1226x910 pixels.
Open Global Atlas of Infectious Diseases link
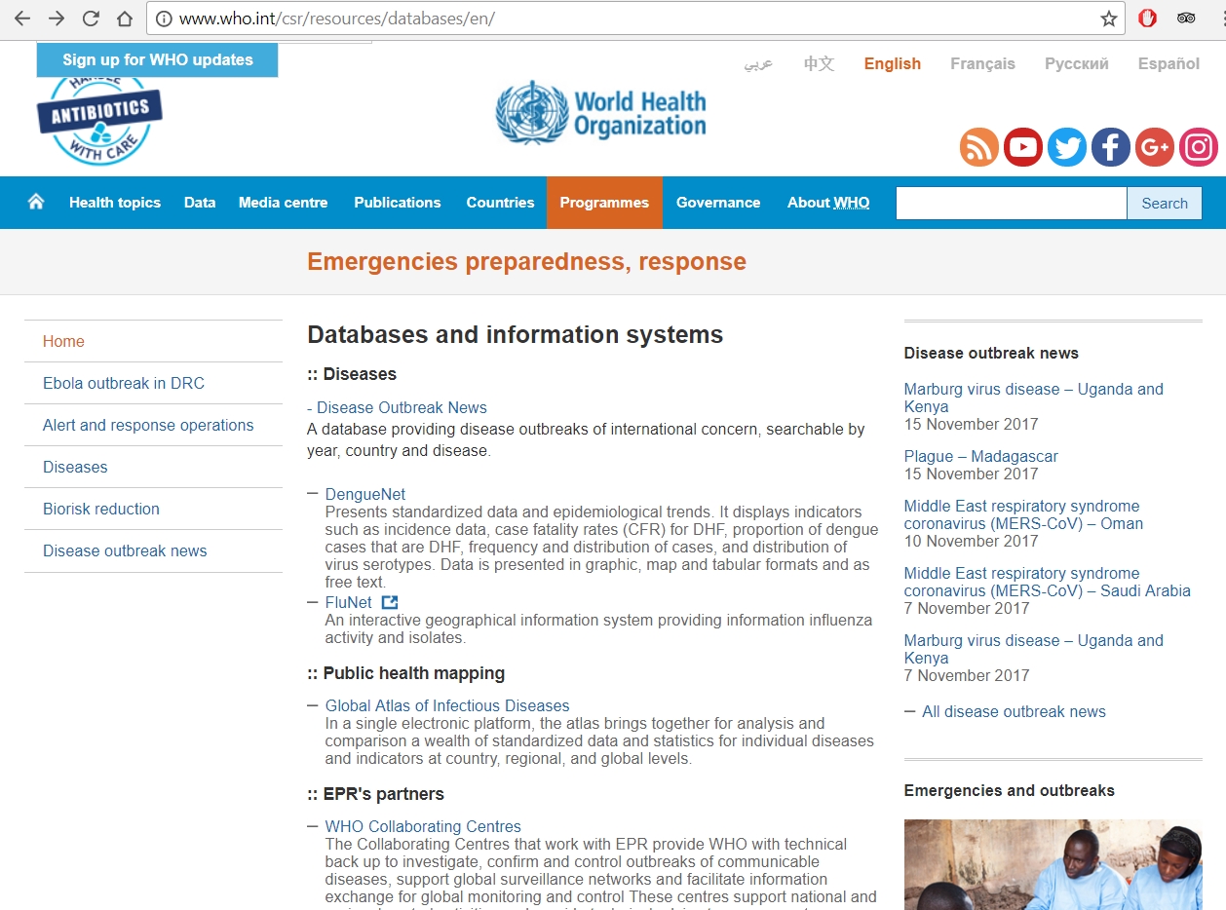pyautogui.click(x=447, y=705)
